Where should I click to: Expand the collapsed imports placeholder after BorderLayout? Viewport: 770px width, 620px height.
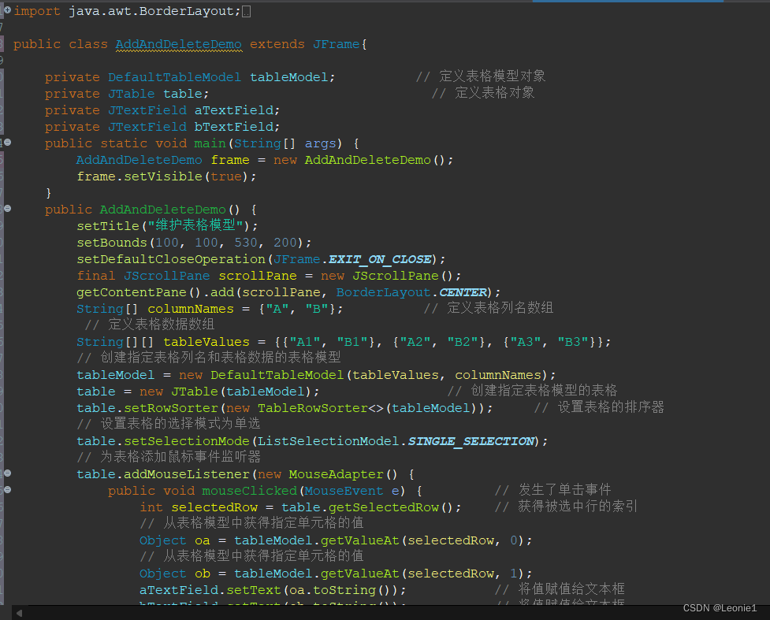click(x=248, y=11)
